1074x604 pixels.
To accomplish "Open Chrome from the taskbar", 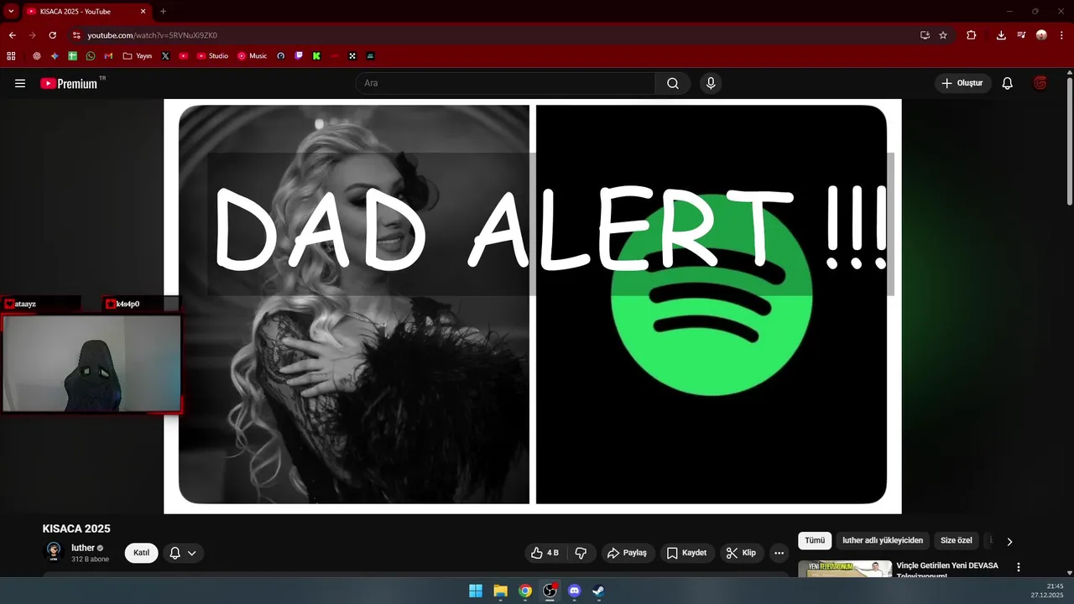I will click(x=525, y=591).
